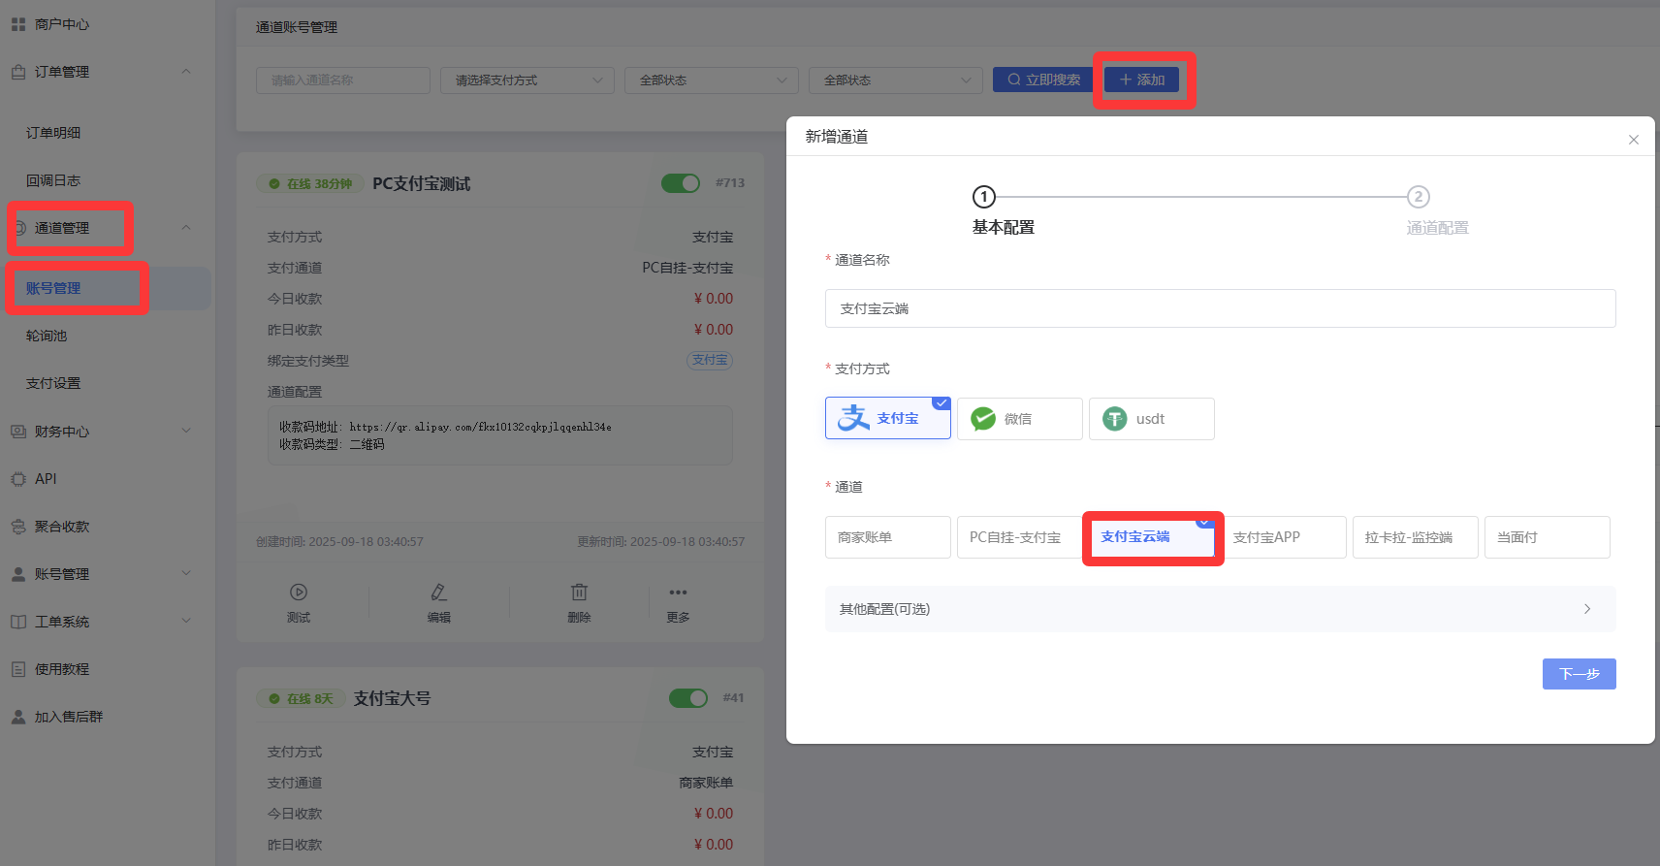Screen dimensions: 1660x866
Task: Go to 订单明细 in the sidebar
Action: coord(53,133)
